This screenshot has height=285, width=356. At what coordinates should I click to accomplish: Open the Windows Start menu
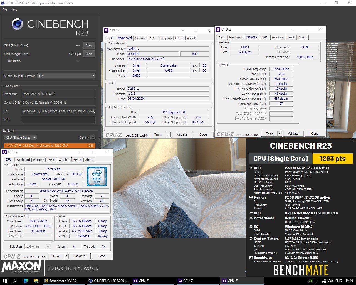5,281
